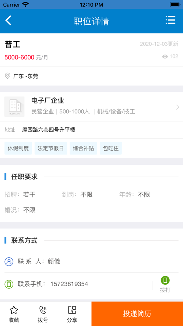Open the 电子厂企业 company name
Screen dimensions: 183x326
47,101
